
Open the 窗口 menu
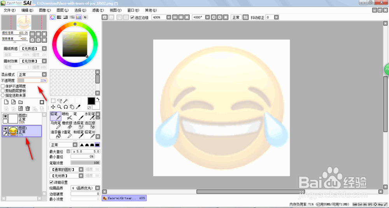pos(133,10)
